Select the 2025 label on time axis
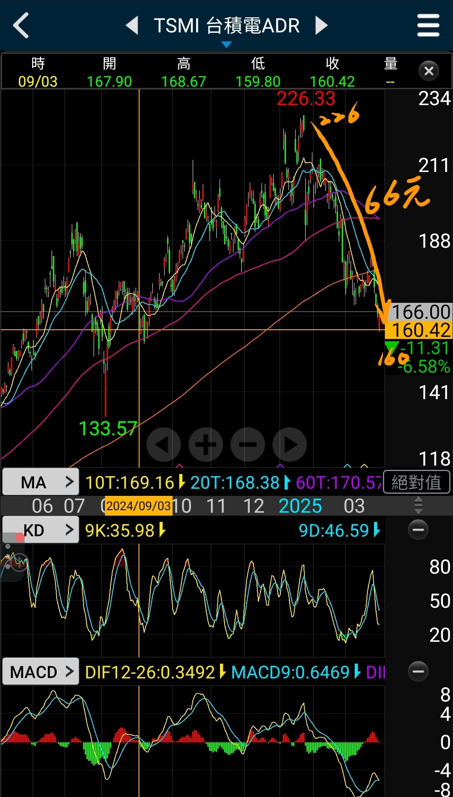 click(x=300, y=506)
